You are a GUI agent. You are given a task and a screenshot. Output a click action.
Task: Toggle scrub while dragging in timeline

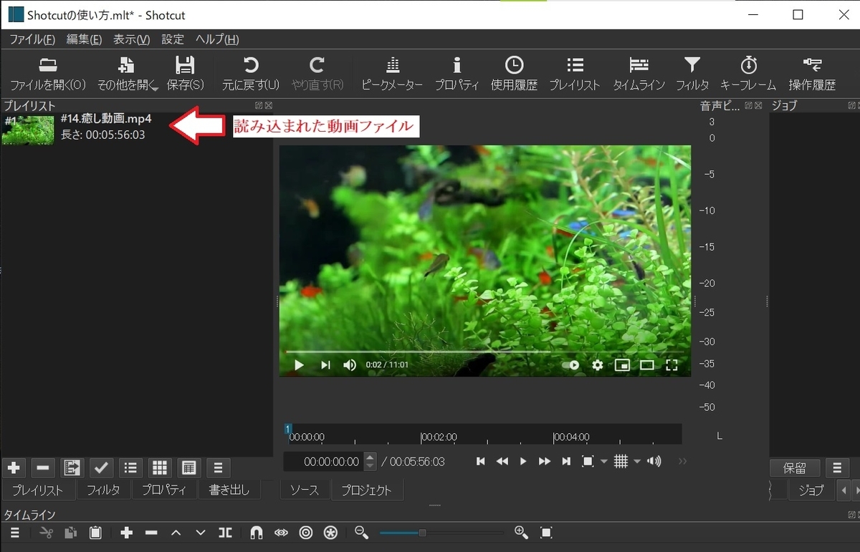tap(281, 533)
